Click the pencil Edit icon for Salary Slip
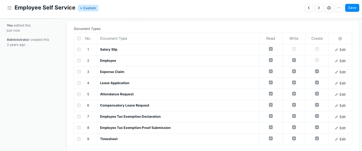The width and height of the screenshot is (362, 151). 337,50
